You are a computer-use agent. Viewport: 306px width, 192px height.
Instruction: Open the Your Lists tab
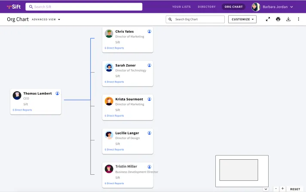(181, 7)
